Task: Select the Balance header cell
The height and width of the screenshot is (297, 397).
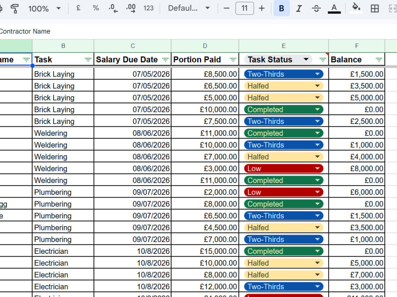Action: pyautogui.click(x=357, y=60)
